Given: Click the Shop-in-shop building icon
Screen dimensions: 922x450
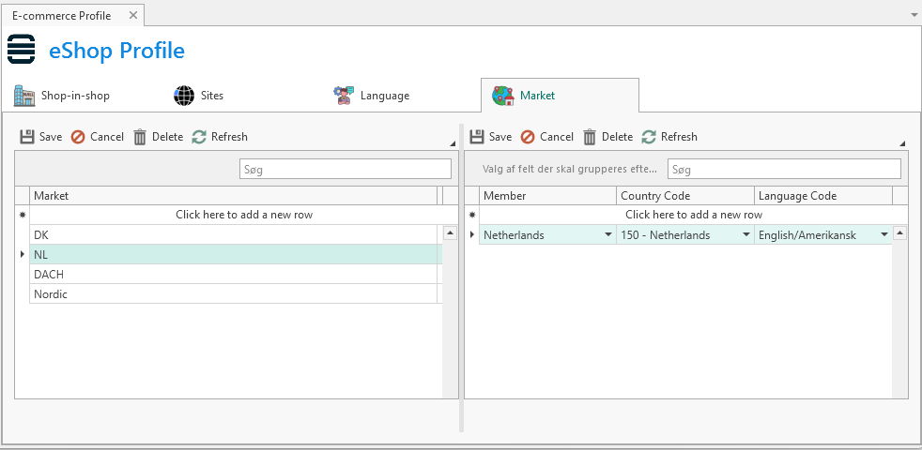Looking at the screenshot, I should point(24,96).
